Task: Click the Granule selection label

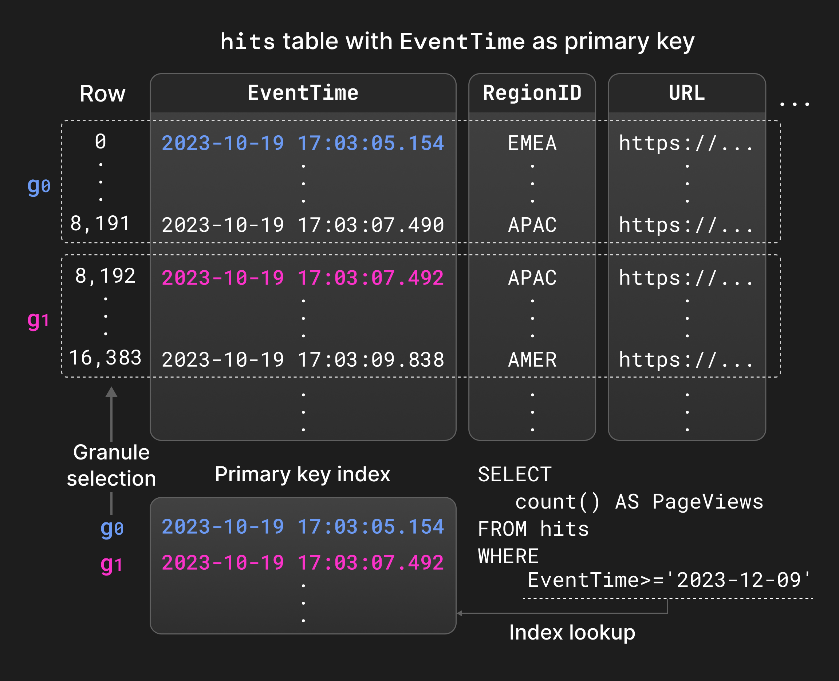Action: [x=111, y=465]
